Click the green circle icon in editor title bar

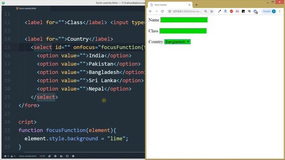pyautogui.click(x=3, y=3)
